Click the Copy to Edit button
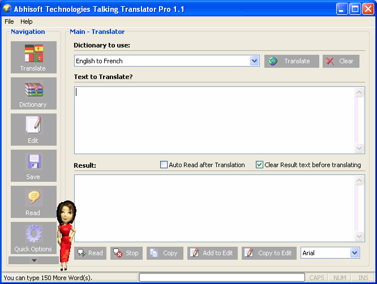The width and height of the screenshot is (377, 284). click(x=269, y=253)
